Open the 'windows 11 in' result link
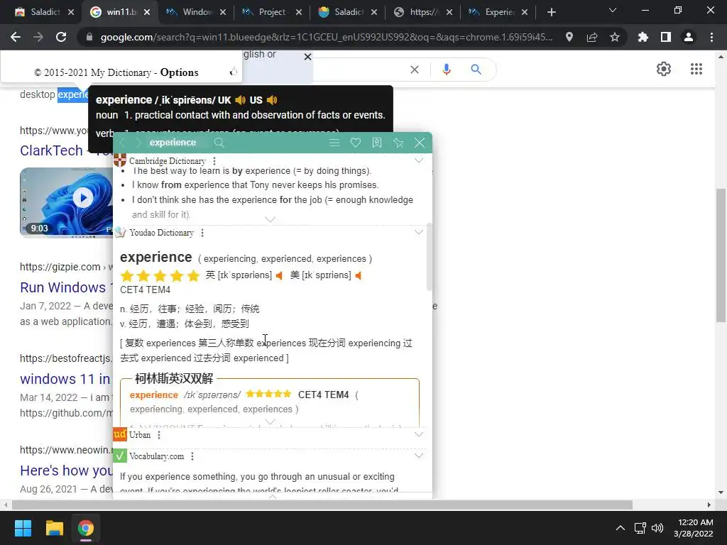Viewport: 727px width, 545px height. [65, 379]
